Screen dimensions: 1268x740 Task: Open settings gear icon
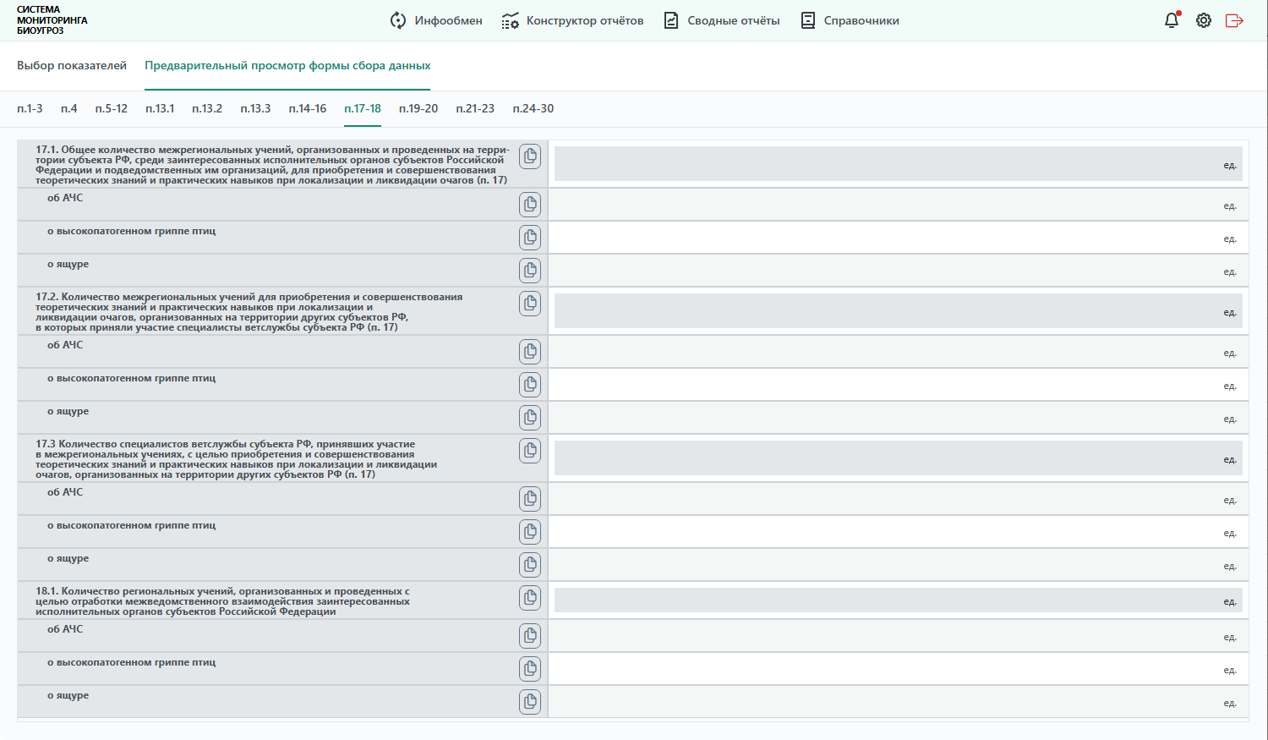tap(1204, 20)
